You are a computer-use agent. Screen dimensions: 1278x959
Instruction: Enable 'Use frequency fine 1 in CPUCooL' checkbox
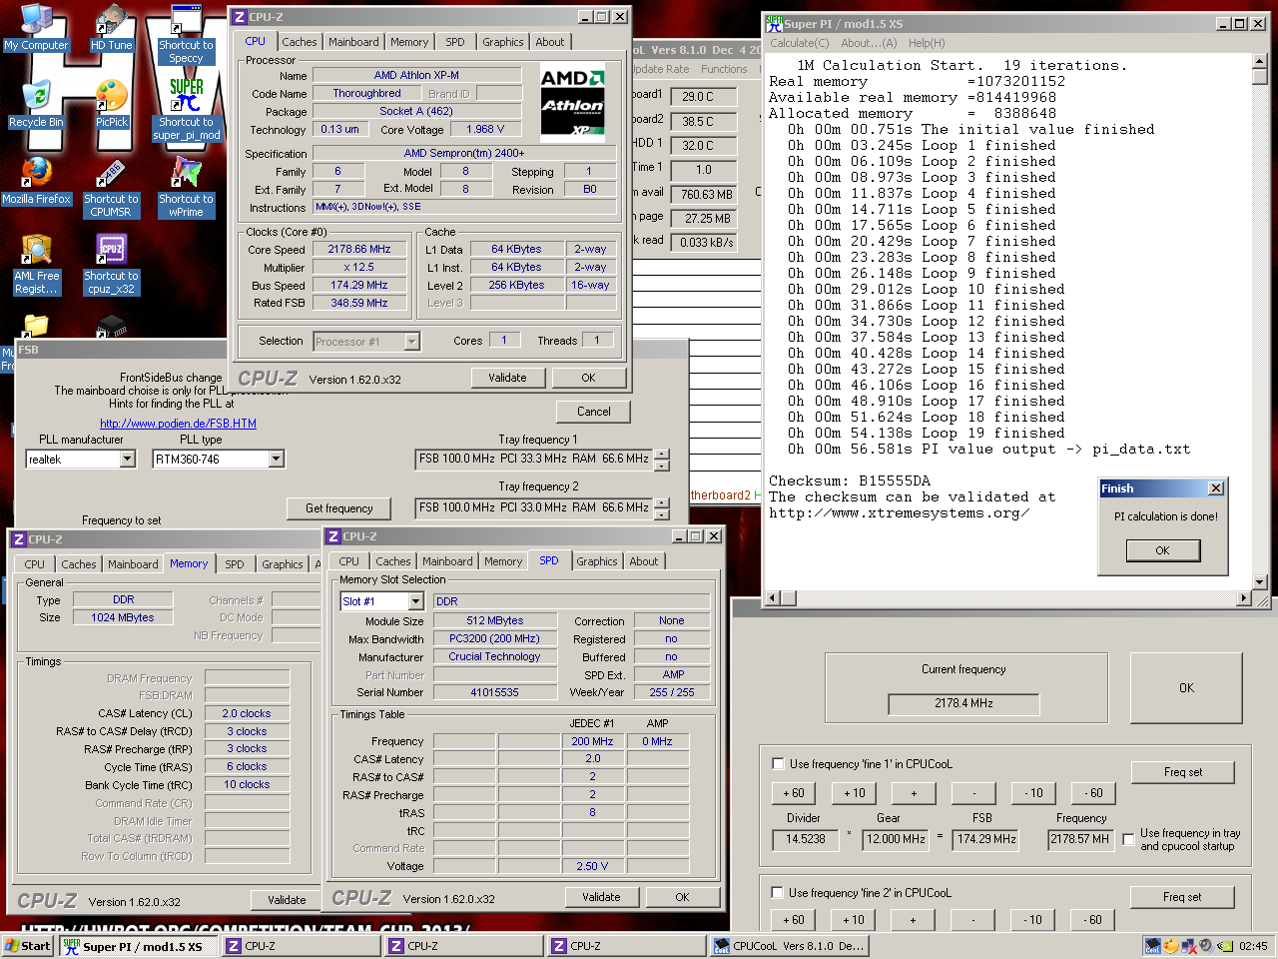click(x=778, y=764)
